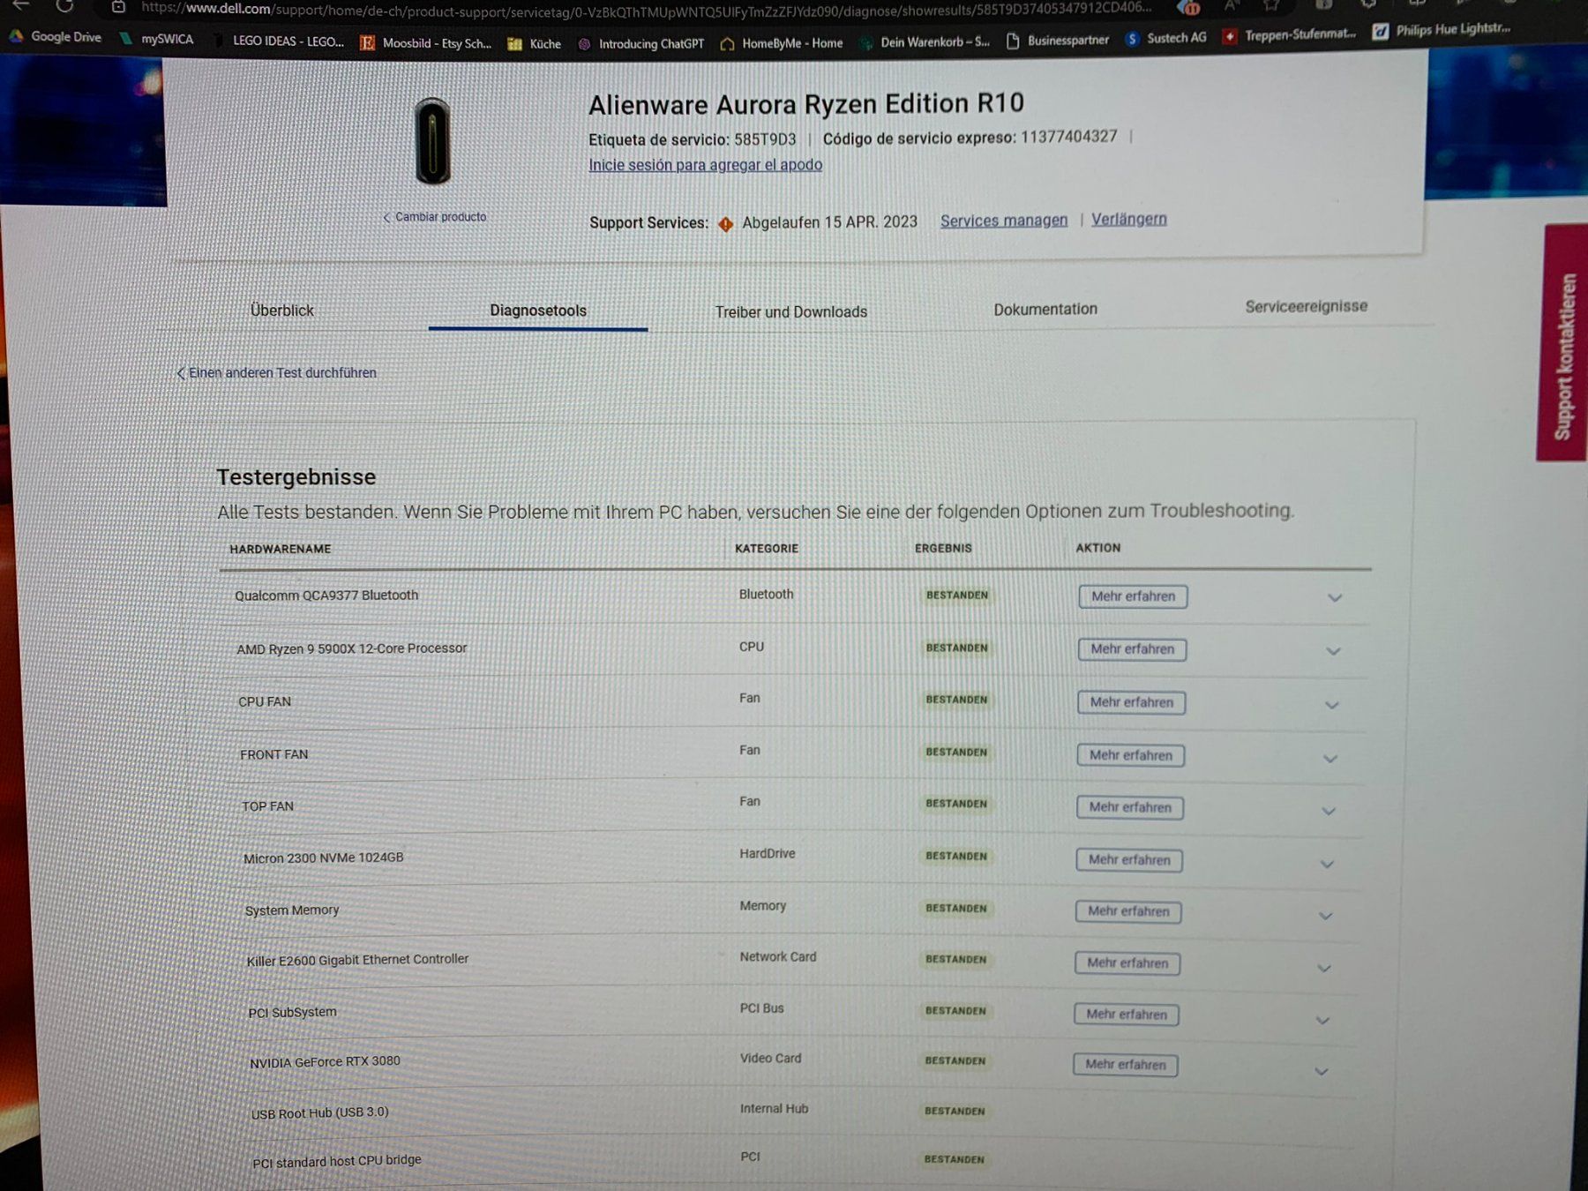Expand the Killer E2600 Ethernet row
Screen dimensions: 1588x1191
coord(1323,969)
